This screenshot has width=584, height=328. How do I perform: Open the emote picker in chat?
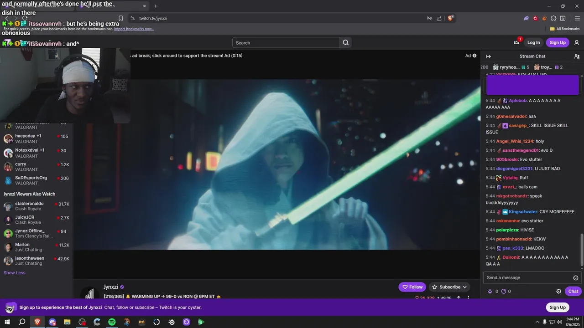click(x=576, y=277)
